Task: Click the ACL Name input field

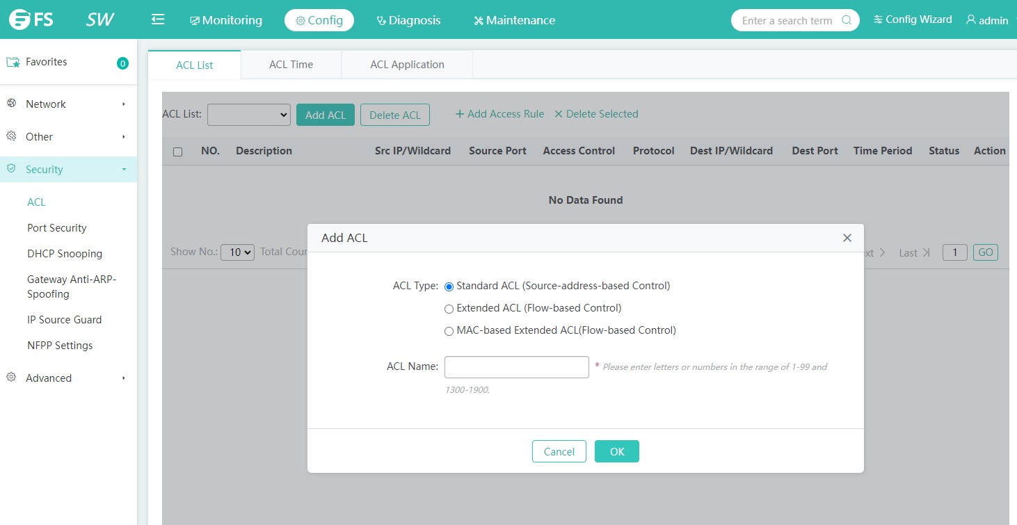Action: click(516, 367)
